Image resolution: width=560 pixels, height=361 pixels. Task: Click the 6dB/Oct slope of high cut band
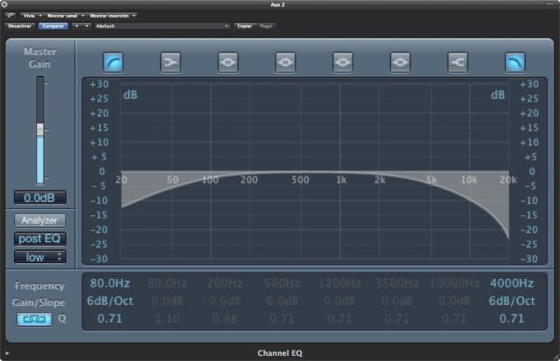(512, 301)
